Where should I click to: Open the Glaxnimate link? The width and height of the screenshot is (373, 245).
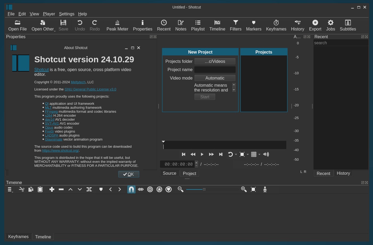pyautogui.click(x=53, y=139)
